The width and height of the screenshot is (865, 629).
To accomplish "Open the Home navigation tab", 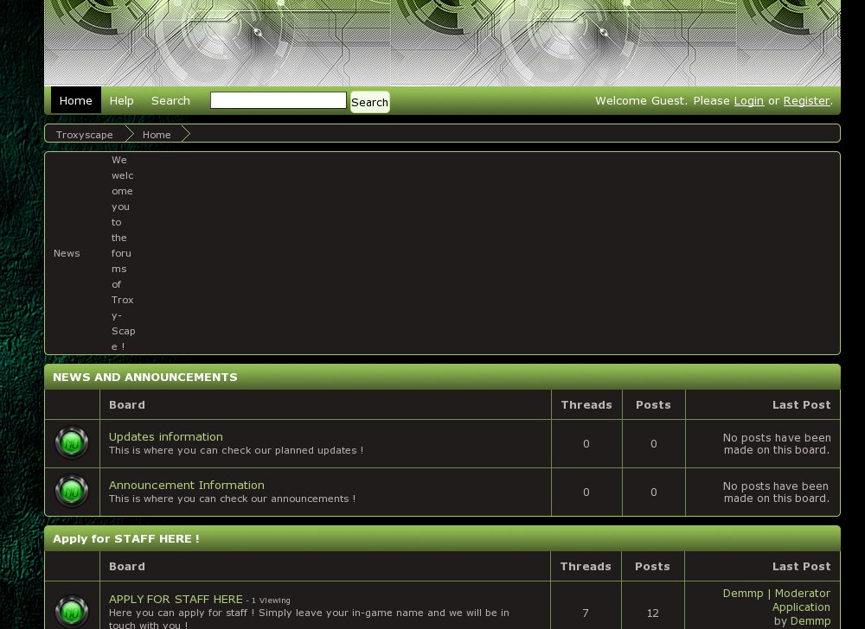I will coord(76,100).
